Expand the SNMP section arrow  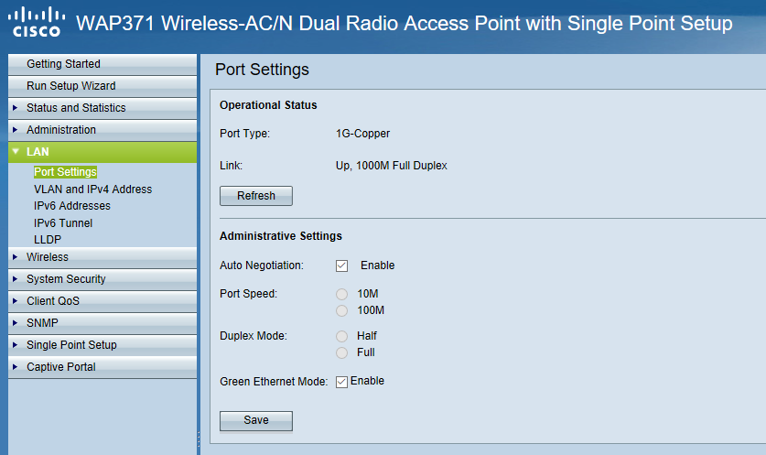(16, 322)
